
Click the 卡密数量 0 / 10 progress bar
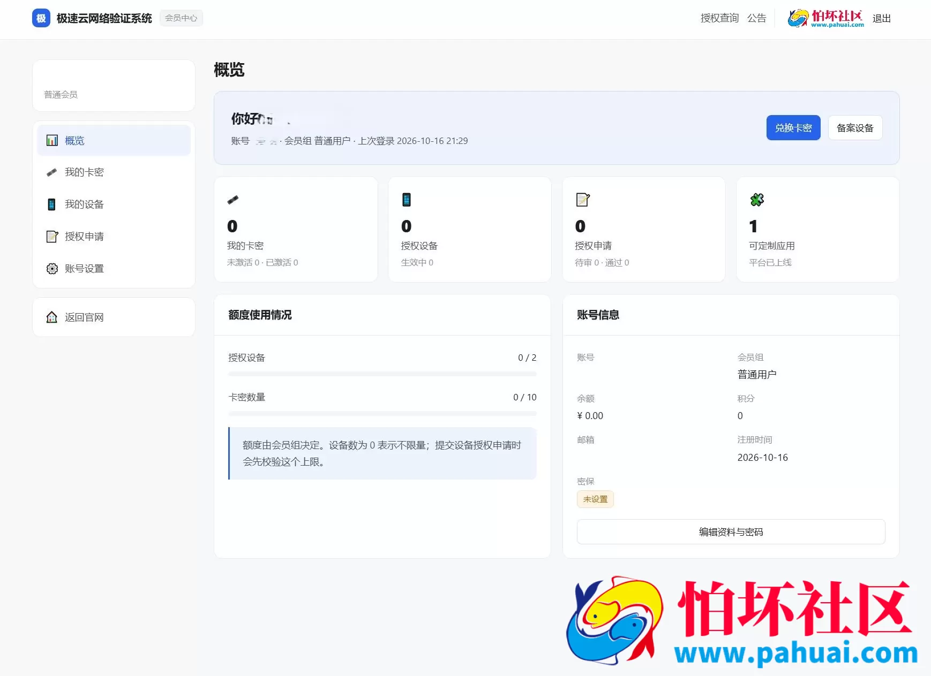click(382, 414)
